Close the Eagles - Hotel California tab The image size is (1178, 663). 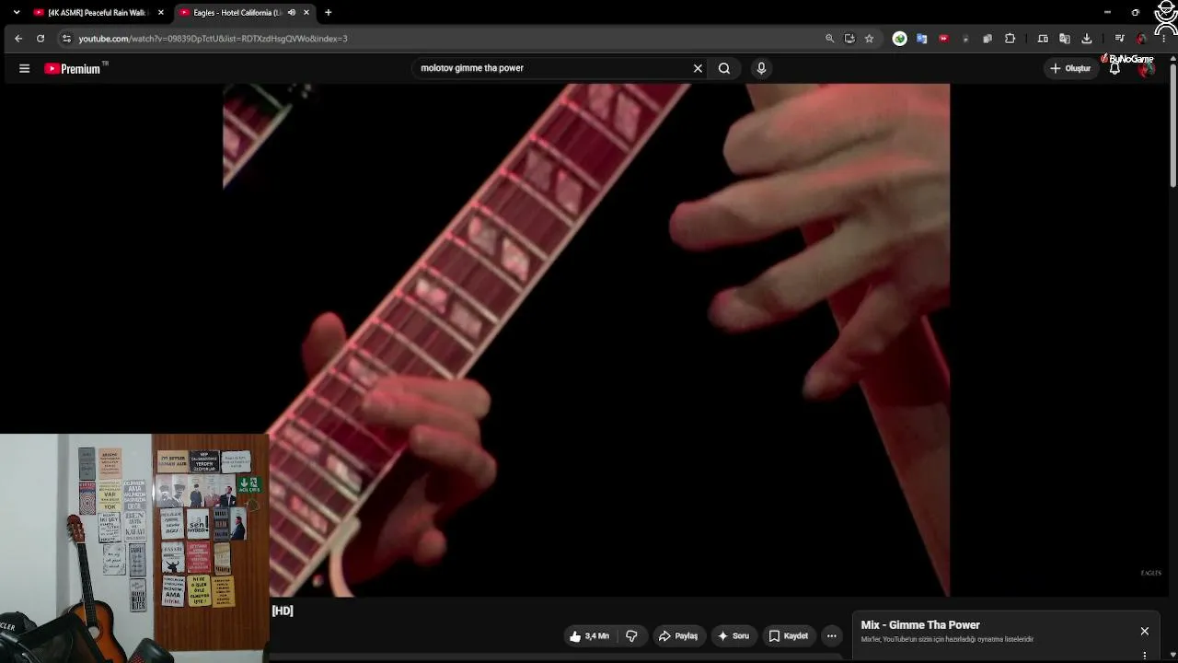[x=306, y=13]
